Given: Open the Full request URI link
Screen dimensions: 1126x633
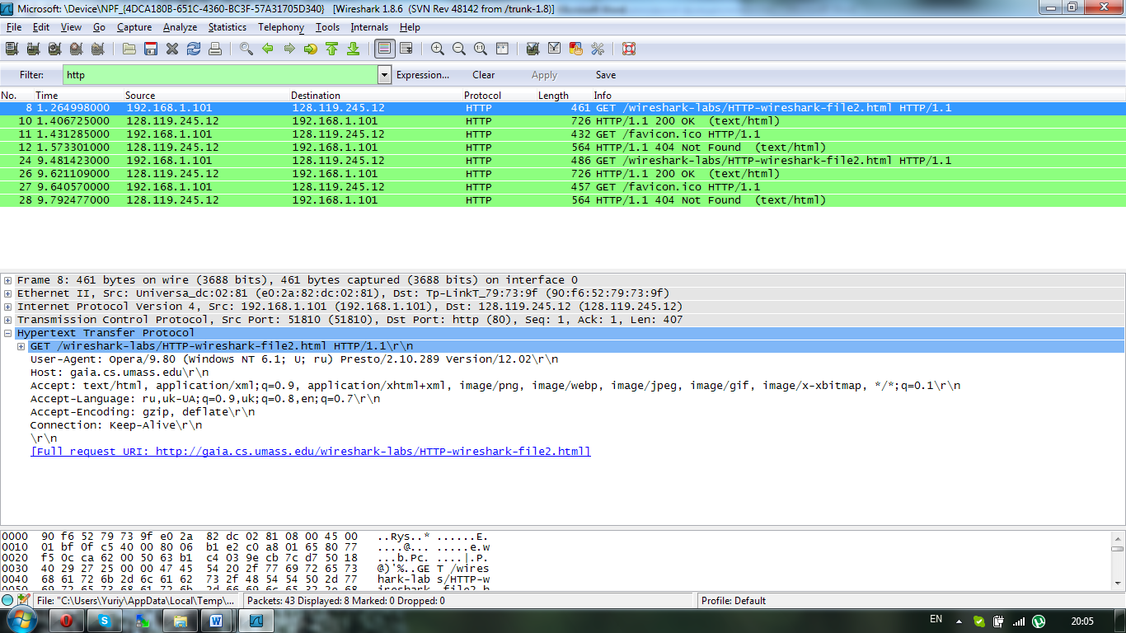Looking at the screenshot, I should tap(311, 452).
